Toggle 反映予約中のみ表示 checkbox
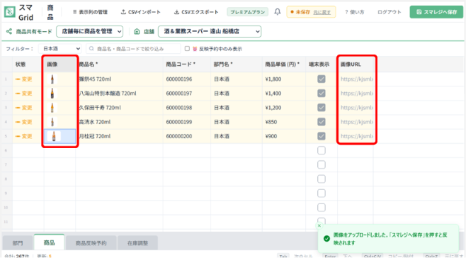466x258 pixels. point(187,48)
